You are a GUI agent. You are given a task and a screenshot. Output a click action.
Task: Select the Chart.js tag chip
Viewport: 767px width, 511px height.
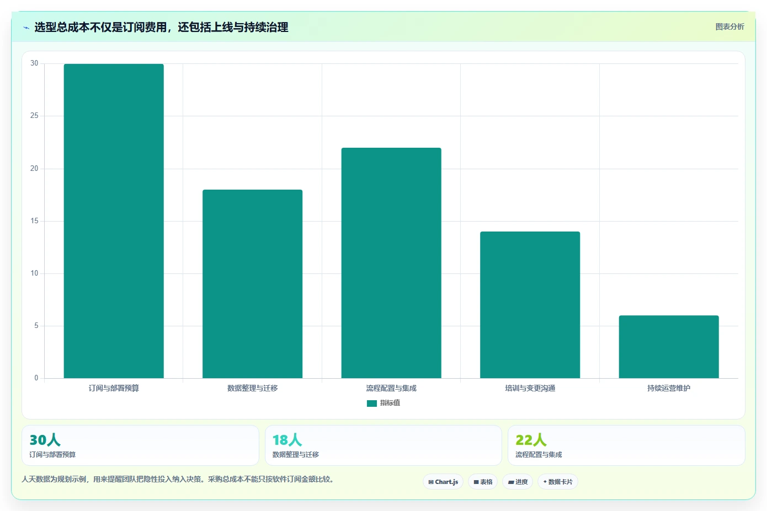443,482
